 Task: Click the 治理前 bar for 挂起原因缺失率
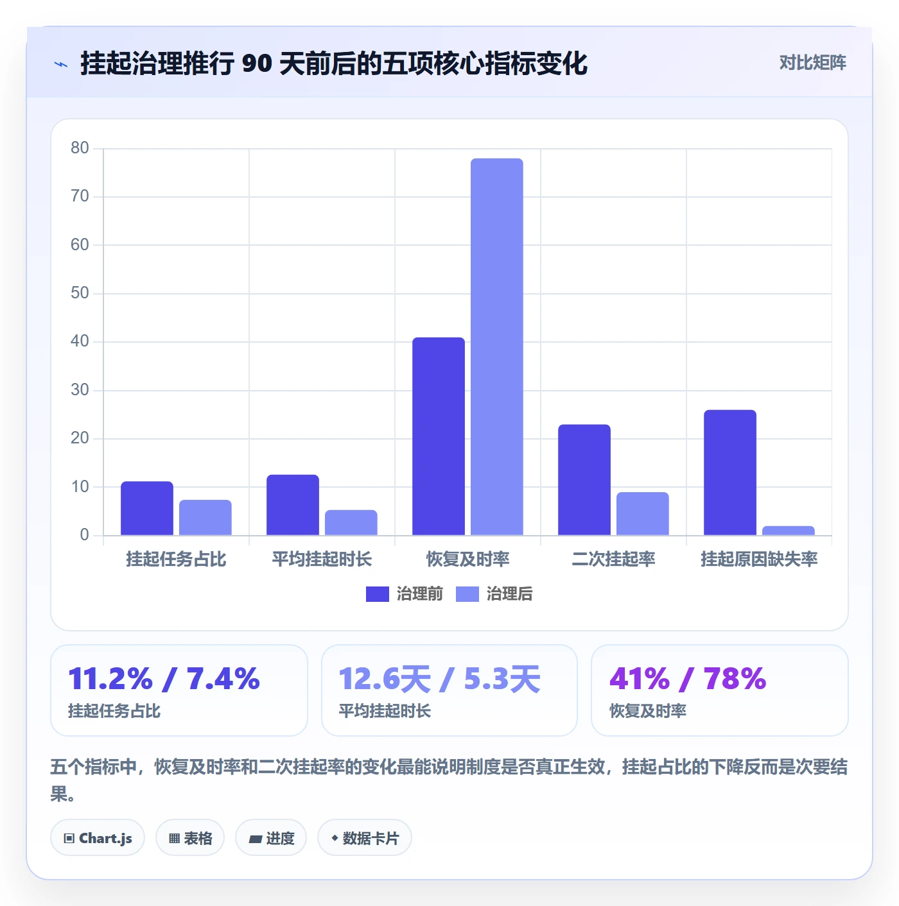[x=730, y=472]
